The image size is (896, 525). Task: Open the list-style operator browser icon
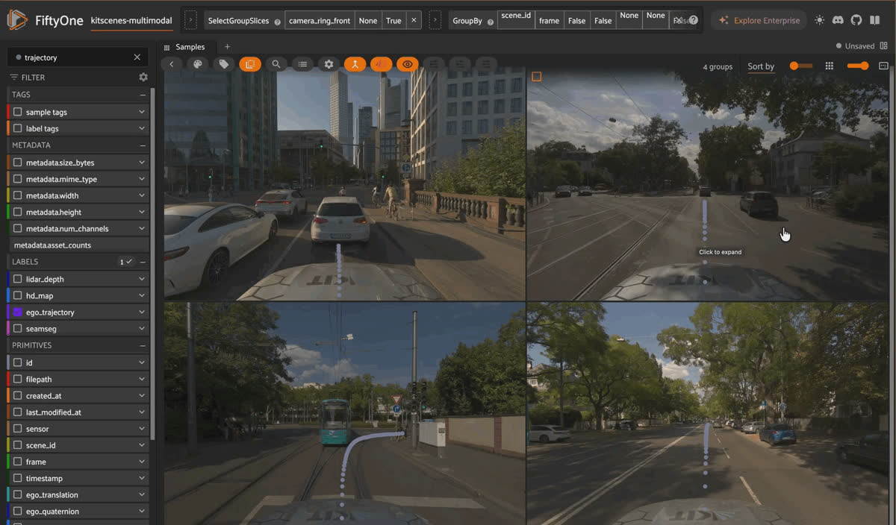coord(302,64)
